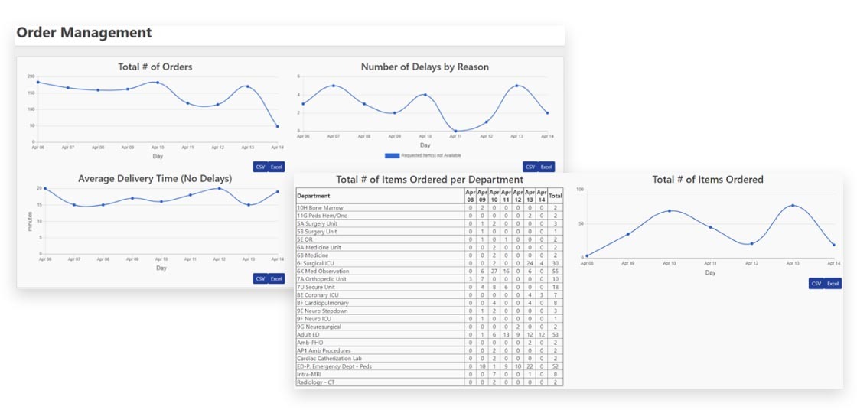The width and height of the screenshot is (857, 413).
Task: Select the '5A Surgery Unit' row
Action: click(429, 223)
